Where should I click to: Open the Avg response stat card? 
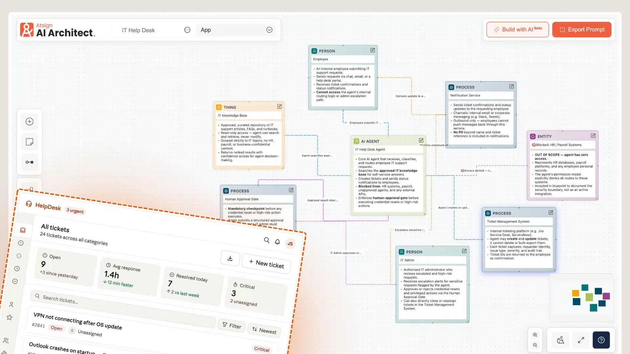pyautogui.click(x=129, y=276)
